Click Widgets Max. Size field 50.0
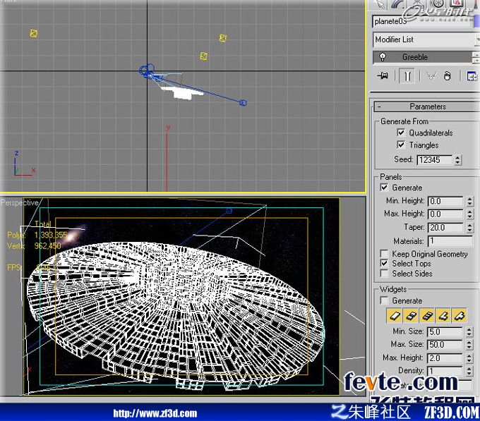The height and width of the screenshot is (421, 480). (445, 345)
